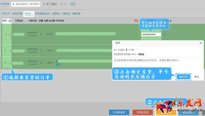Viewport: 205px width, 116px height.
Task: Close the 发货 dialog with the X
Action: pos(200,43)
